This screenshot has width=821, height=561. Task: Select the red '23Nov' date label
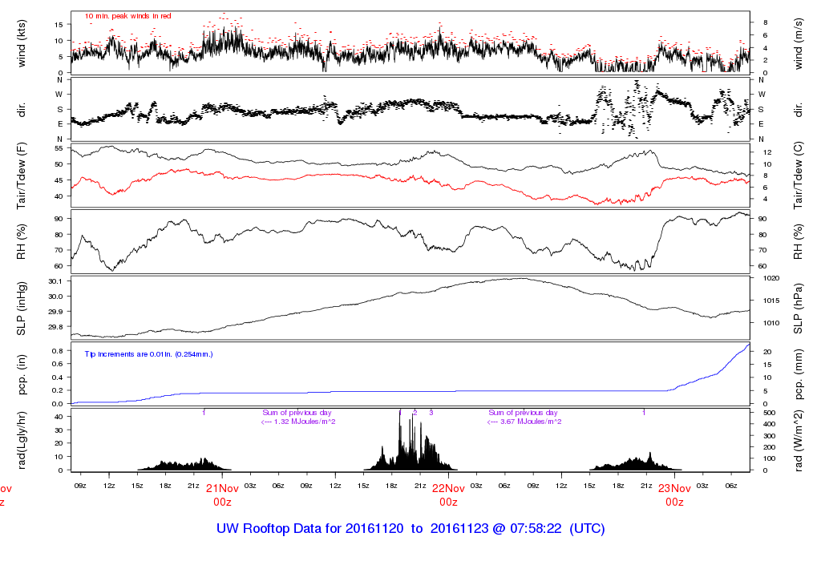674,488
